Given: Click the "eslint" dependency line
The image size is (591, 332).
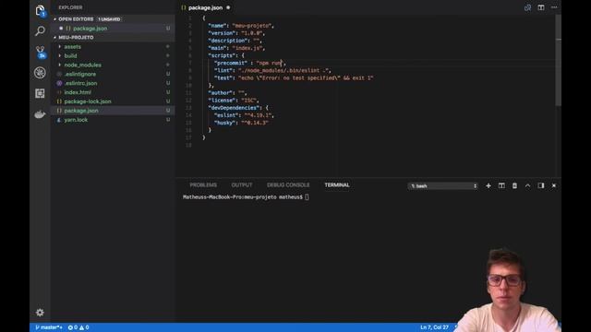Looking at the screenshot, I should coord(244,115).
